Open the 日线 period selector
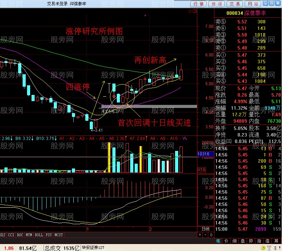 [206, 229]
